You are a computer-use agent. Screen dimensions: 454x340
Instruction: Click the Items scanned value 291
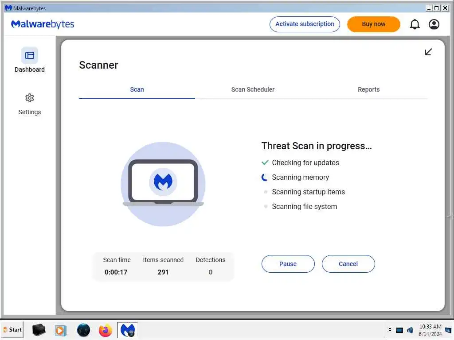tap(163, 272)
